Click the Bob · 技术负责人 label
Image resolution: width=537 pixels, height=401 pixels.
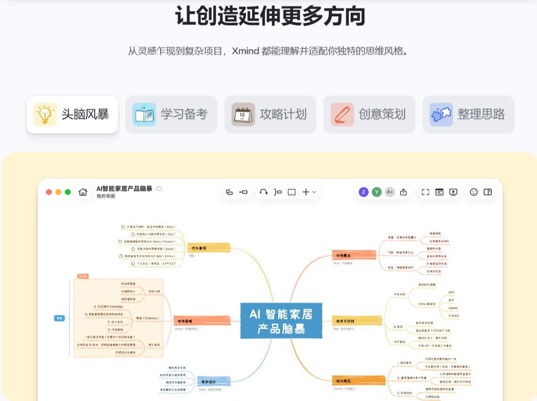[x=344, y=329]
